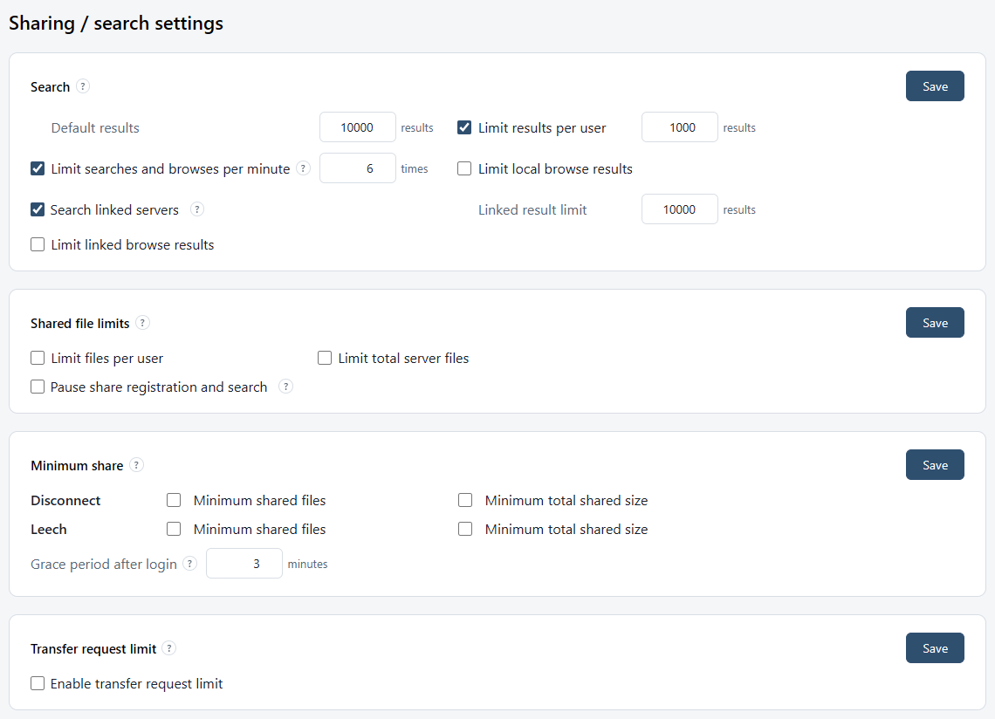
Task: Click the "minutes" unit text
Action: tap(308, 564)
